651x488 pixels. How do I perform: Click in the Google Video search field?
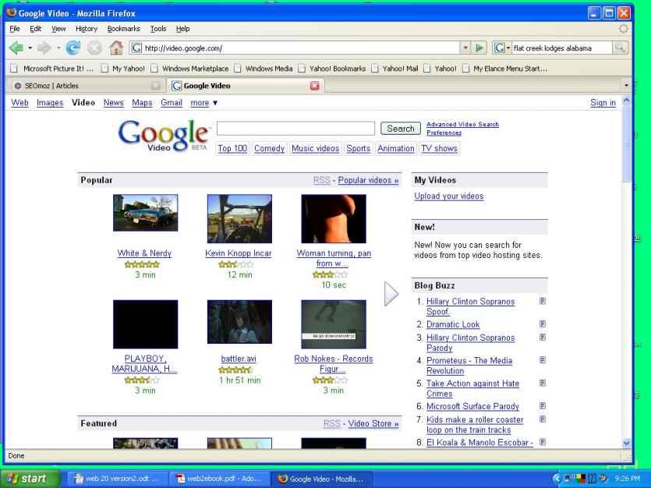295,129
